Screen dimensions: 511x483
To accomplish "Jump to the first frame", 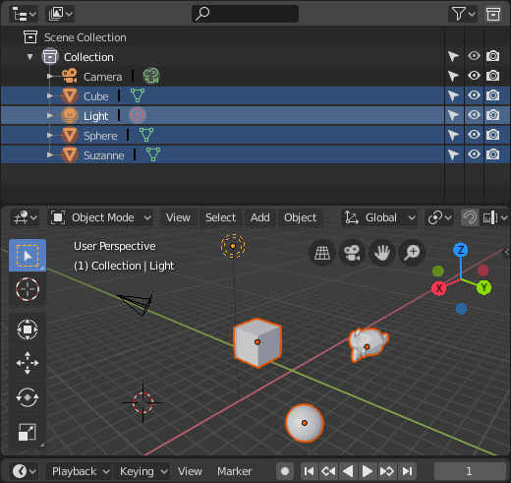I will pyautogui.click(x=309, y=471).
